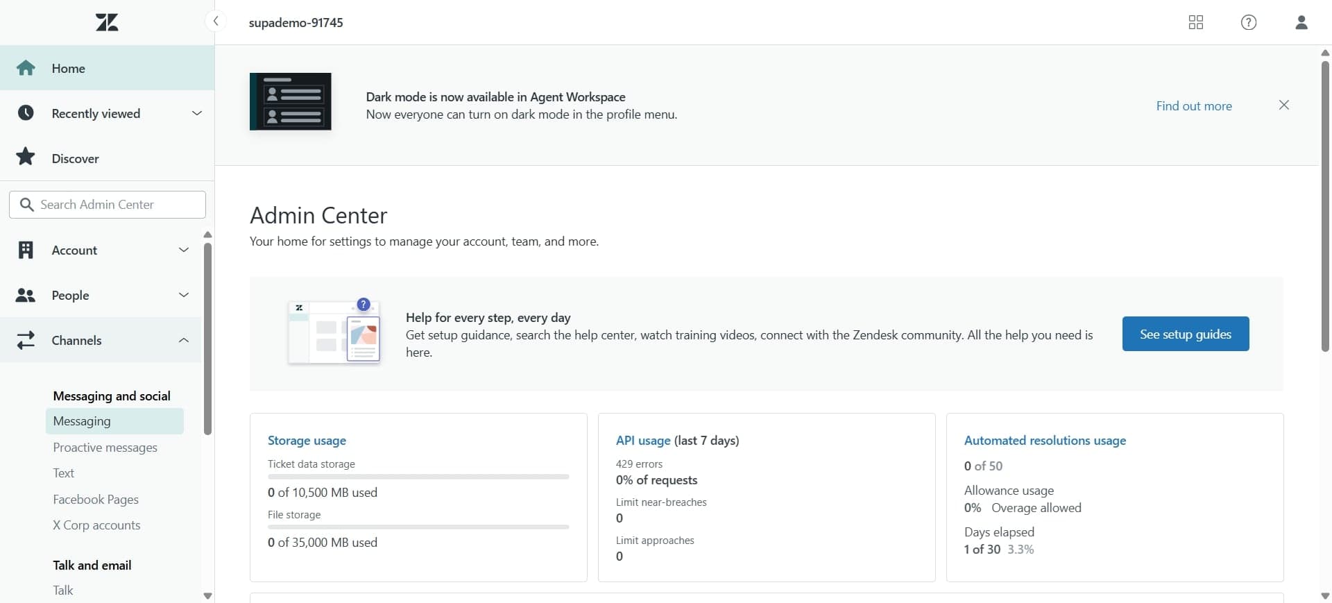Click the File storage progress bar
Viewport: 1332px width, 603px height.
[x=418, y=527]
